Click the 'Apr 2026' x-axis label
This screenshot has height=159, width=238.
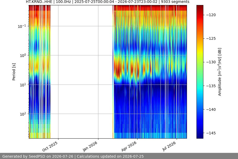(x=129, y=146)
